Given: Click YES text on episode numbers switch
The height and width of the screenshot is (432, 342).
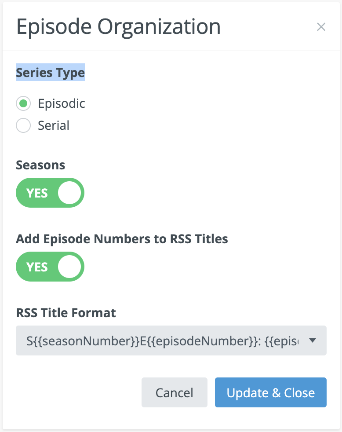Looking at the screenshot, I should [37, 267].
